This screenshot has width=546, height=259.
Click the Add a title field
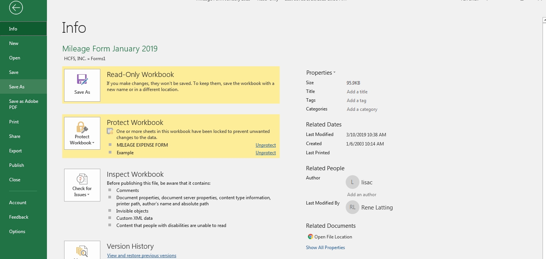point(357,92)
